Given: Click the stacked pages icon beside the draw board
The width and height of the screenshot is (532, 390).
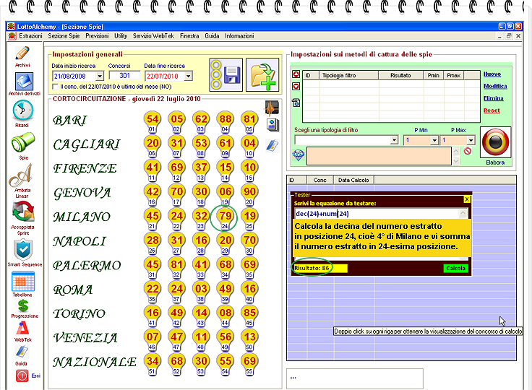Looking at the screenshot, I should click(x=273, y=125).
